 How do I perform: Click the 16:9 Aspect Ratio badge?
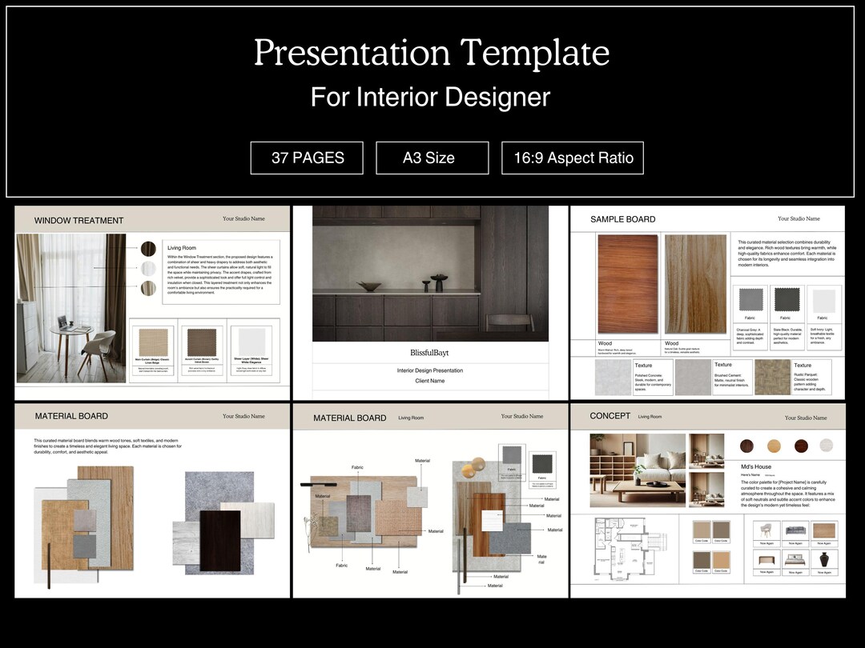click(x=572, y=158)
